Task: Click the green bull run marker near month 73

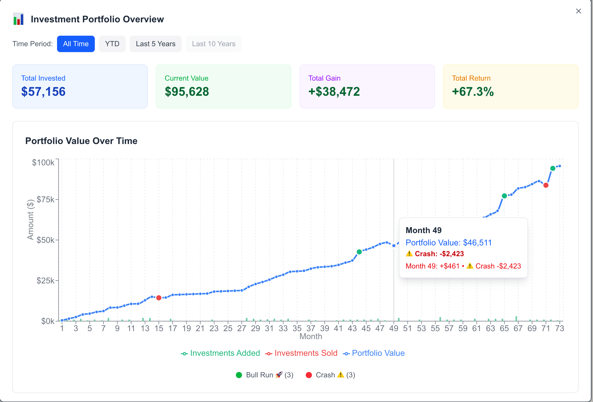Action: [553, 168]
